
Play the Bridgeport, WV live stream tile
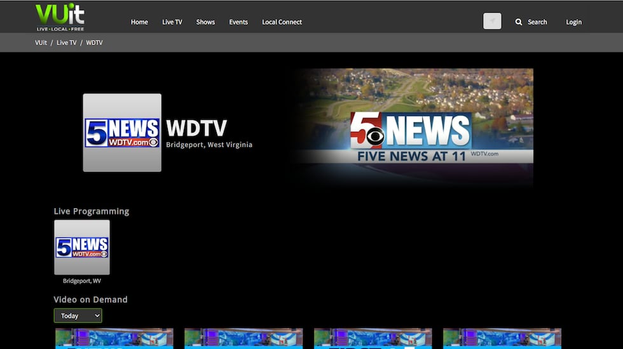click(x=82, y=247)
